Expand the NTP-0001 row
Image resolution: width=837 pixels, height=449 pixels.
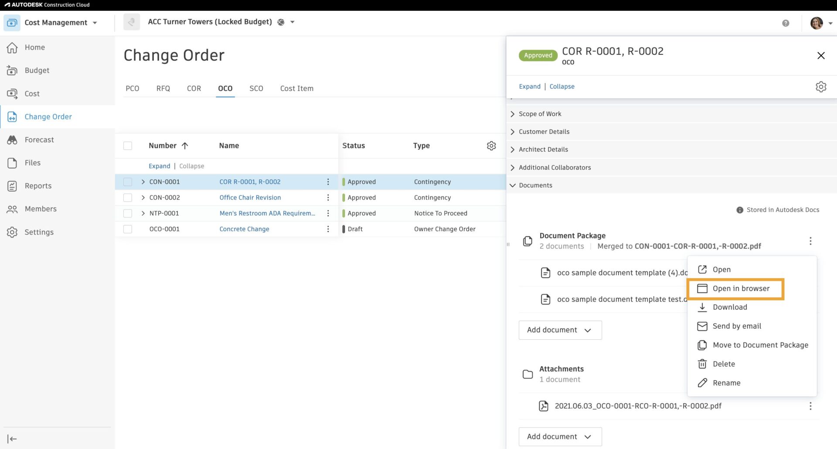(143, 213)
